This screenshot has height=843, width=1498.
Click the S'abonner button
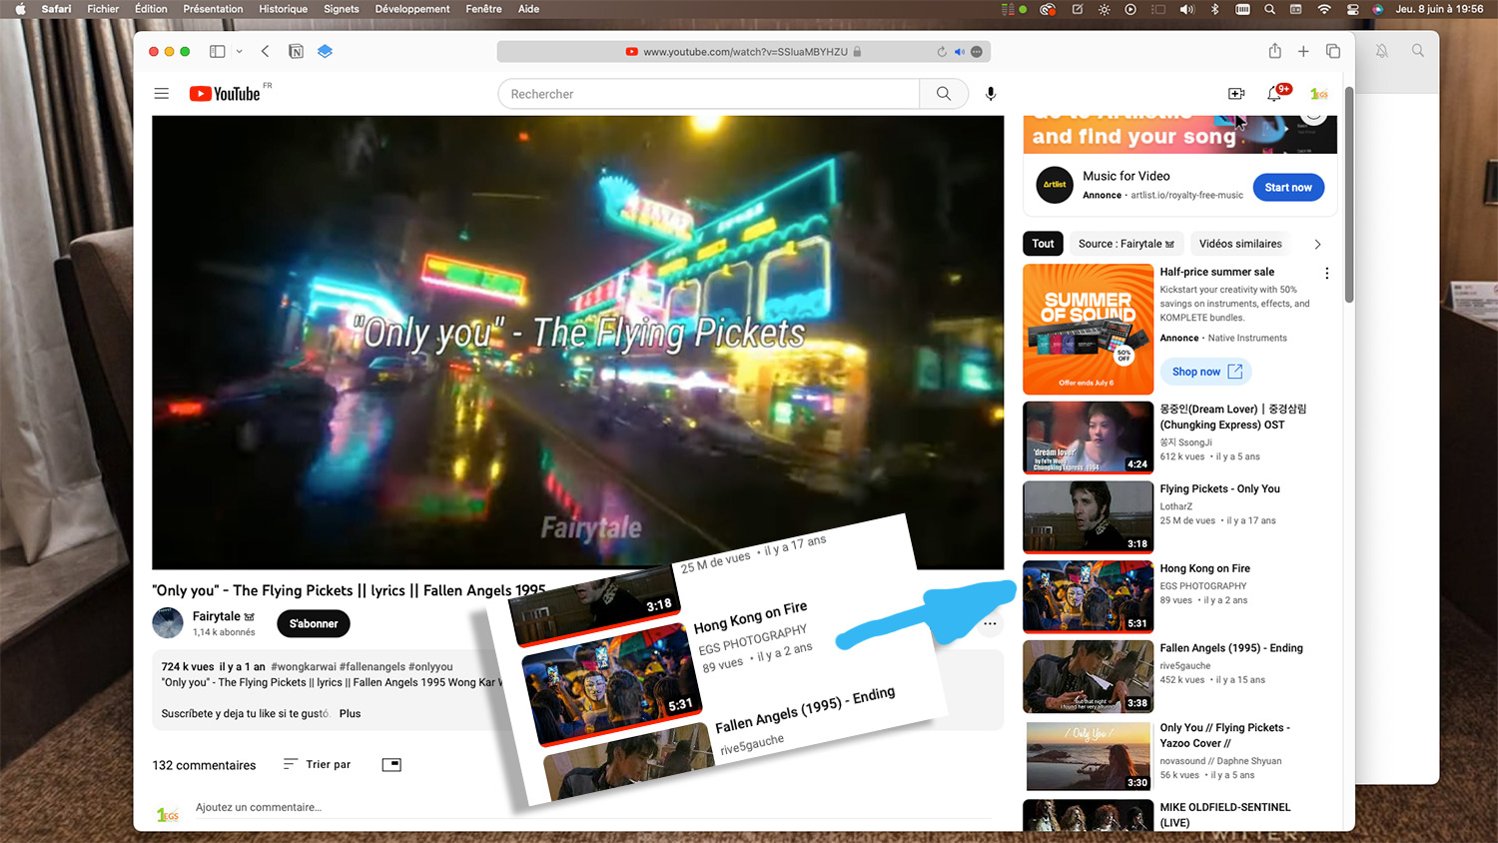click(x=314, y=623)
